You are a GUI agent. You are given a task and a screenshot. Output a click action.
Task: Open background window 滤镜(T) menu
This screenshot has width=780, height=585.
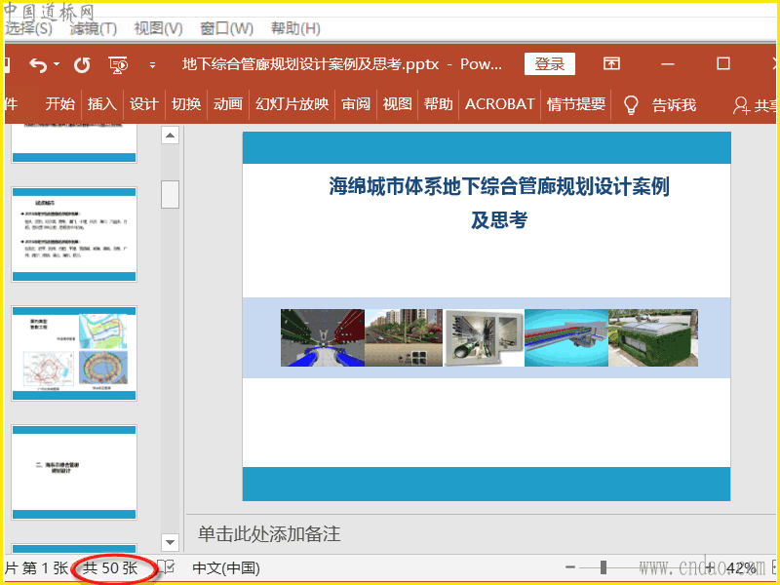point(93,28)
